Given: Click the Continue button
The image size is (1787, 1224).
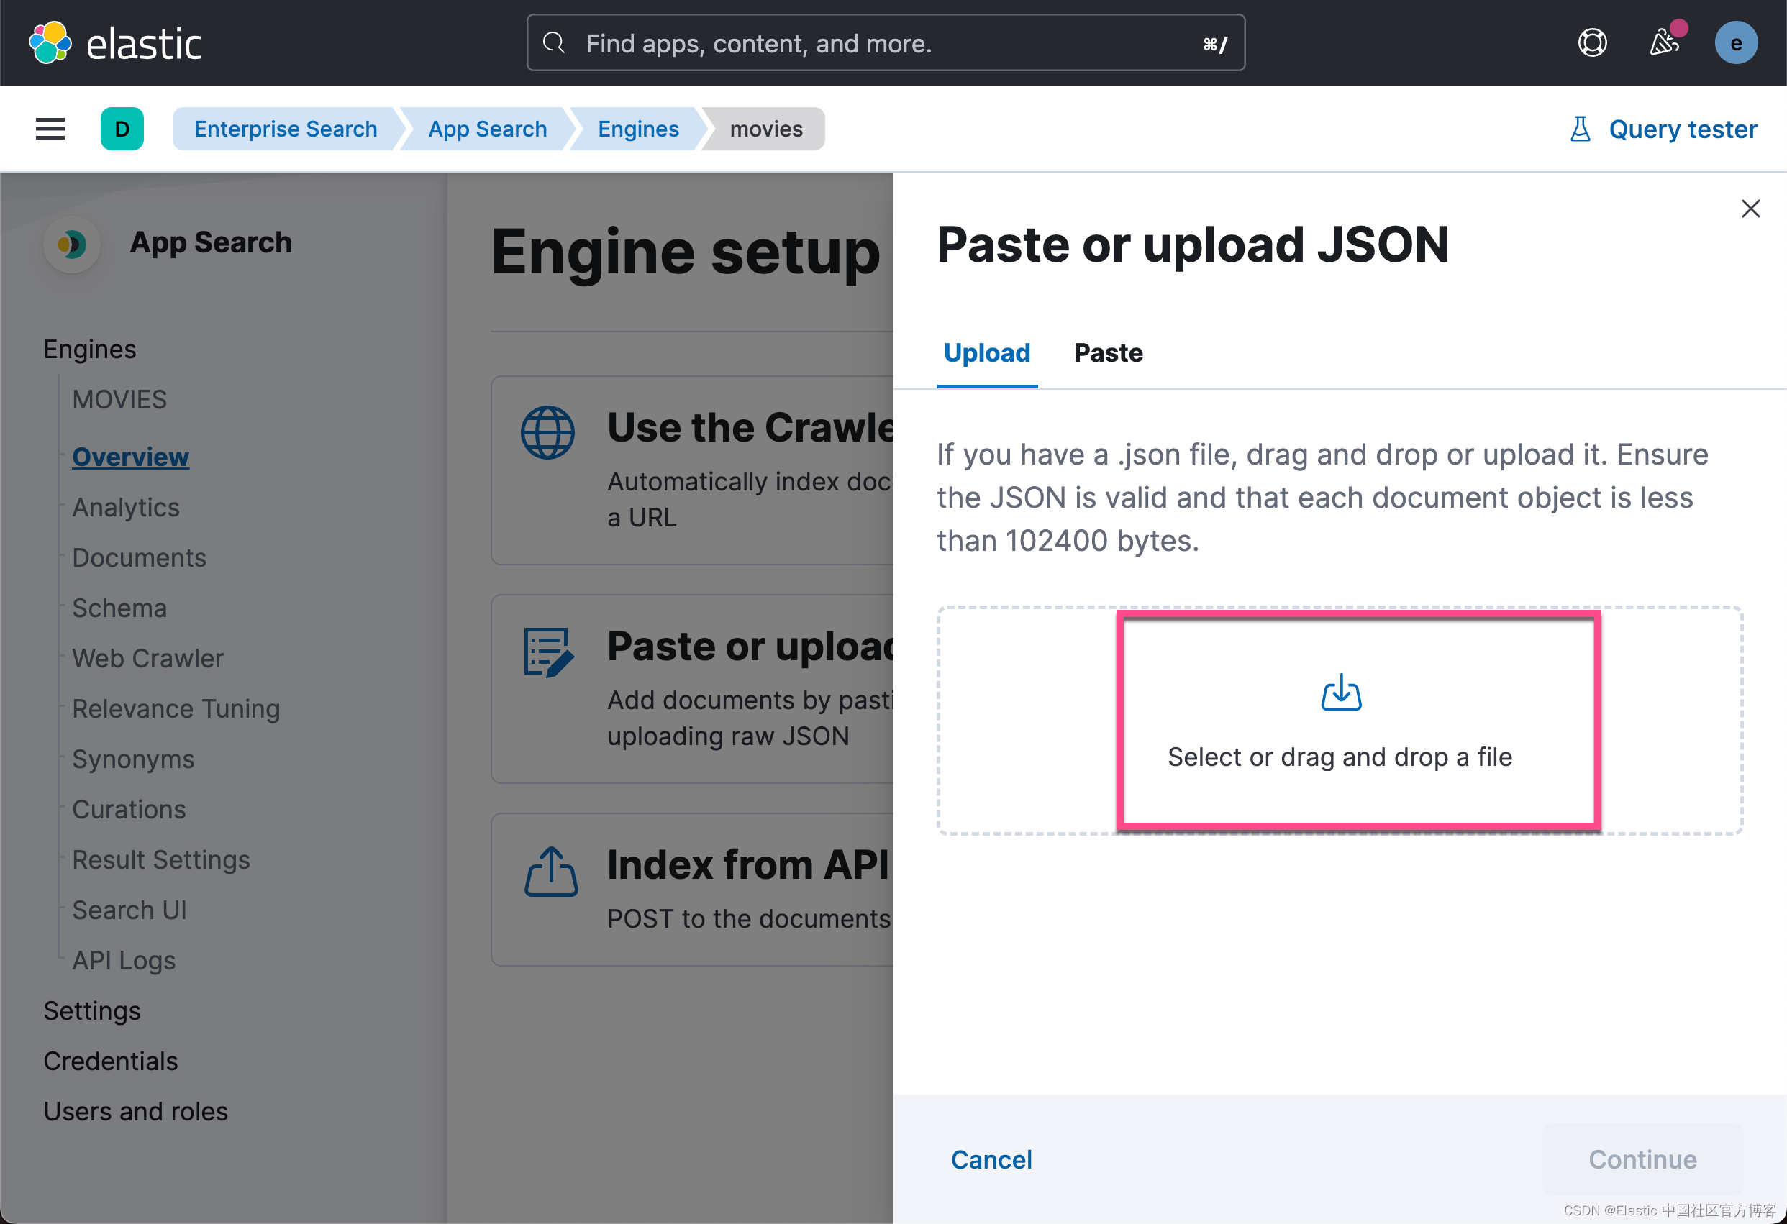Looking at the screenshot, I should pos(1642,1159).
